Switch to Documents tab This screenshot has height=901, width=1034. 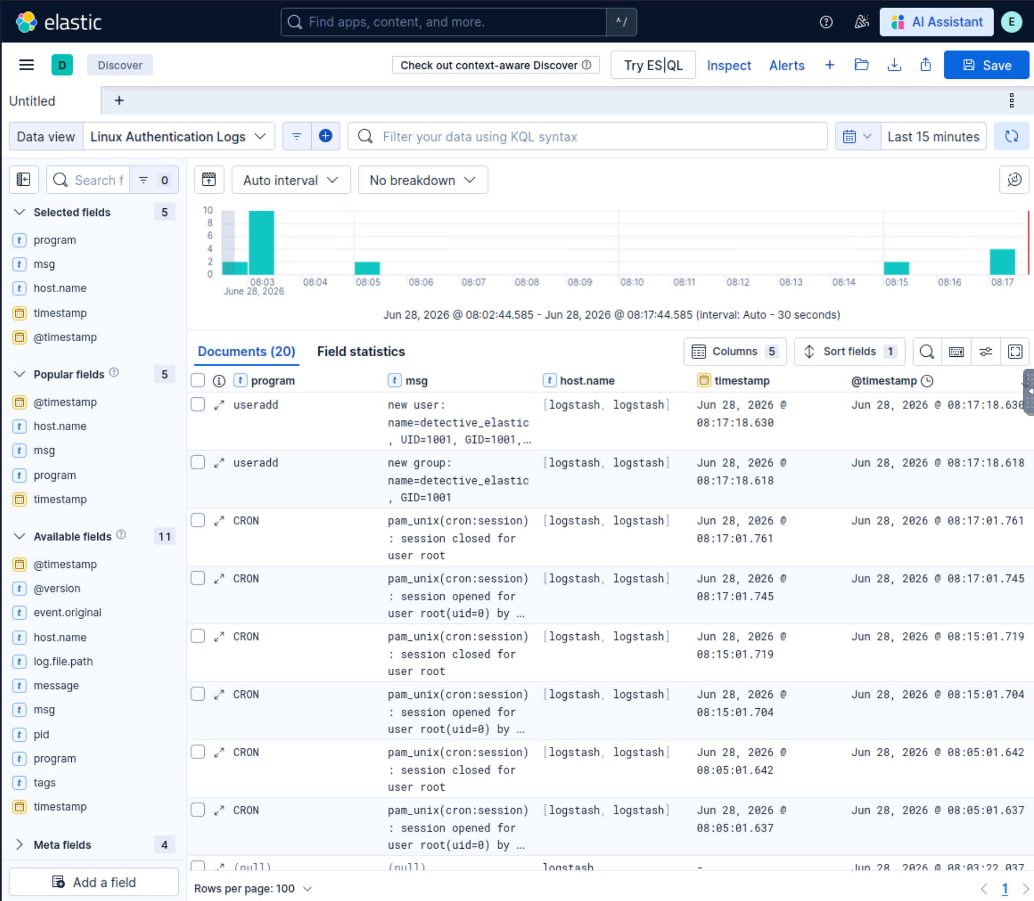246,351
